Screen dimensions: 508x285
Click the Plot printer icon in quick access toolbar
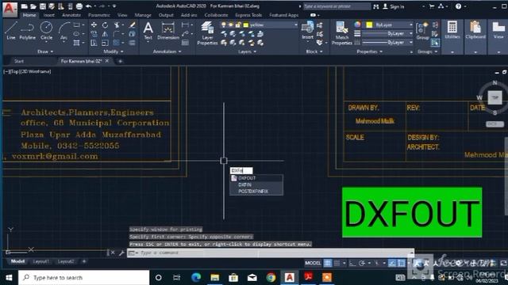click(79, 6)
